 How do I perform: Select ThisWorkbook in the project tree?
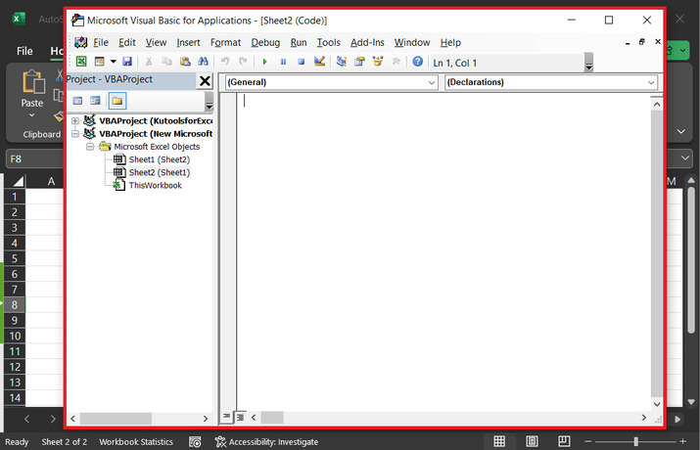point(155,186)
